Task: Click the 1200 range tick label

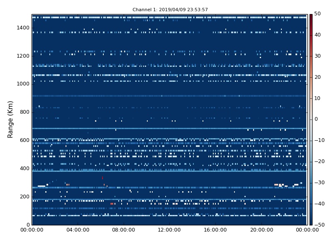Action: click(23, 56)
